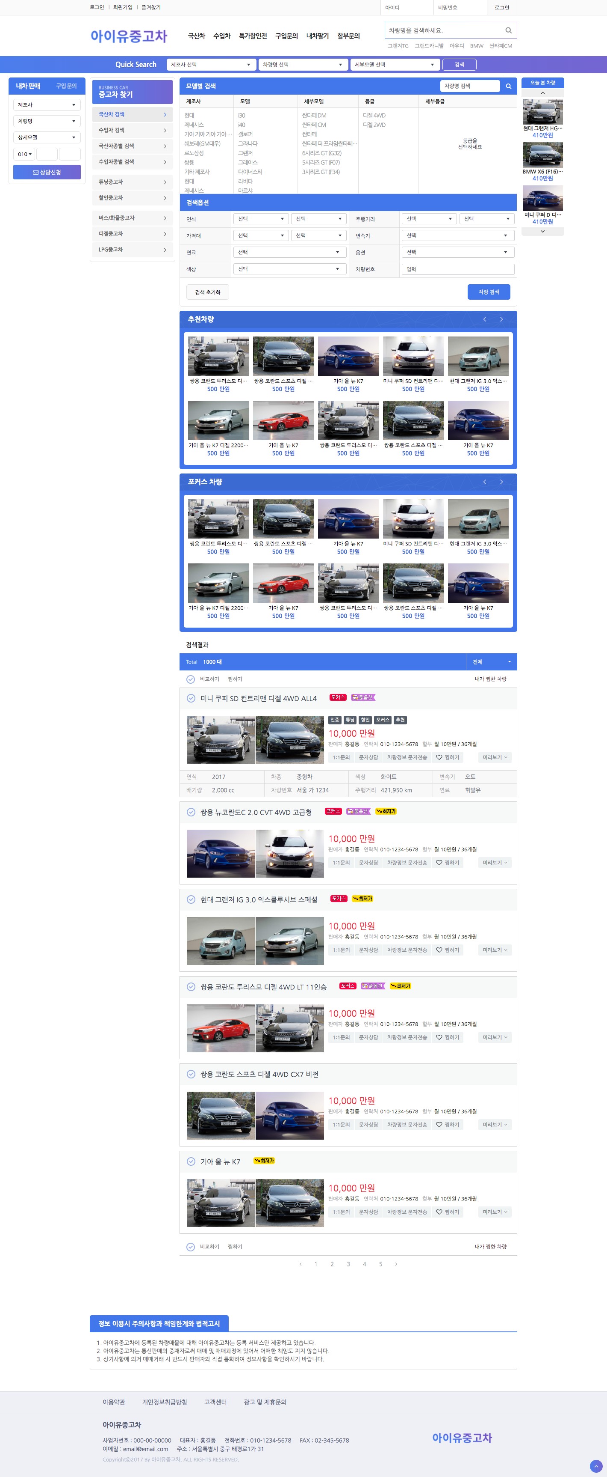Open phone prefix 010 dropdown
The image size is (607, 1477).
(x=24, y=154)
